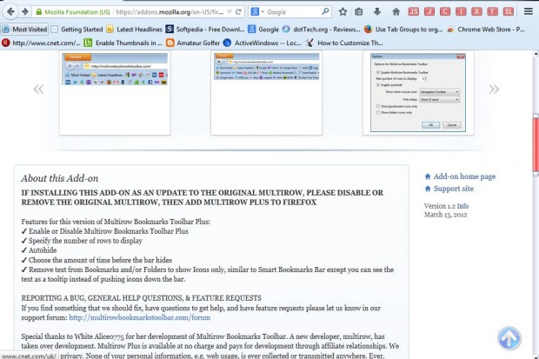Click the back navigation arrow
The width and height of the screenshot is (539, 359).
tap(10, 11)
